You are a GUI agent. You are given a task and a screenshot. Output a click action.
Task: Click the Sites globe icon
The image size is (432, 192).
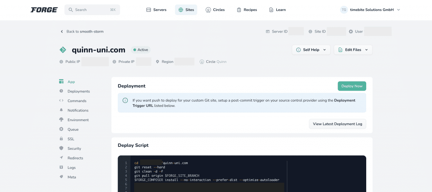coord(181,10)
